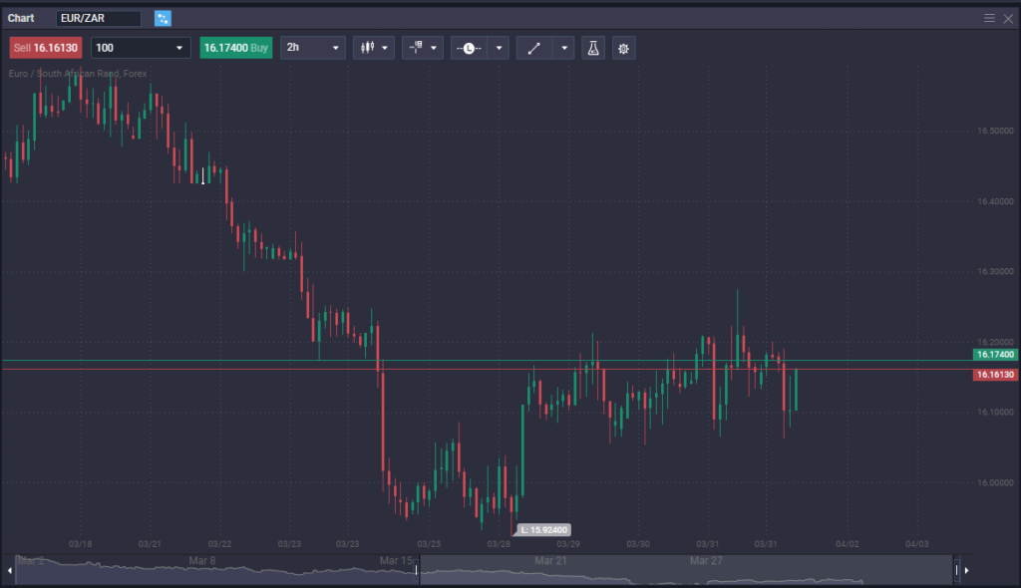Expand the 2h timeframe dropdown
Image resolution: width=1021 pixels, height=588 pixels.
[312, 47]
